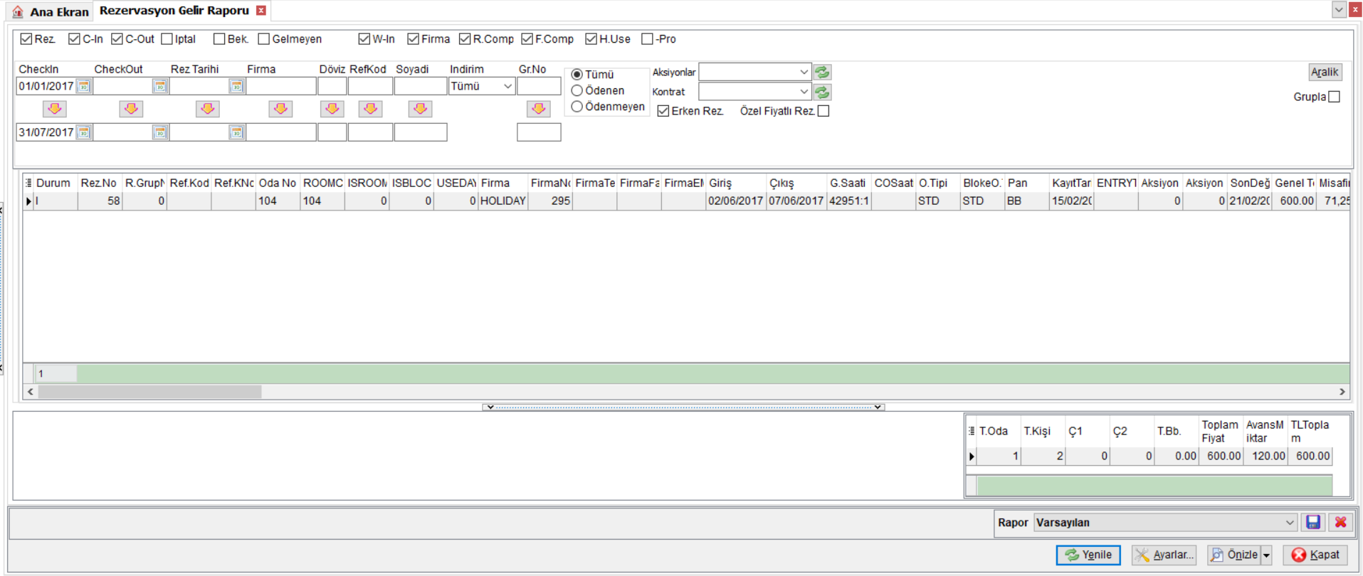Screen dimensions: 1363x576
Task: Open the tab list dropdown at top right
Action: click(1339, 10)
